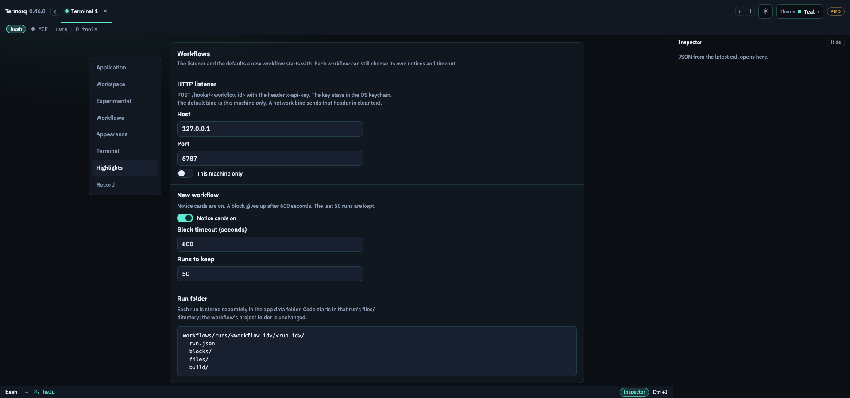Click the Block timeout seconds field
The width and height of the screenshot is (850, 398).
(270, 244)
